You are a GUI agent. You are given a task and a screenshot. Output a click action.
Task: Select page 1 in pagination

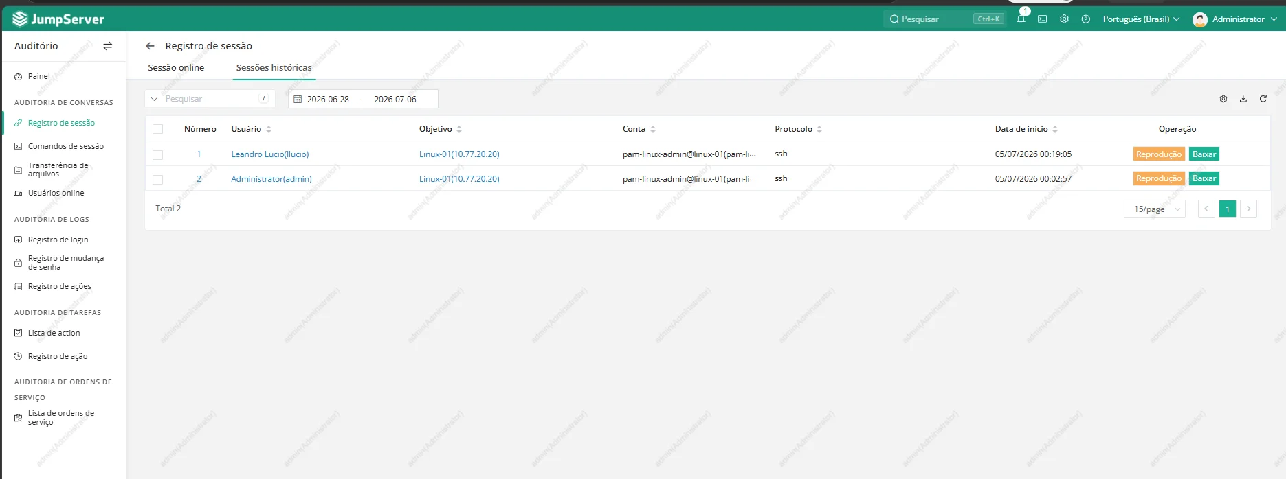click(x=1228, y=209)
